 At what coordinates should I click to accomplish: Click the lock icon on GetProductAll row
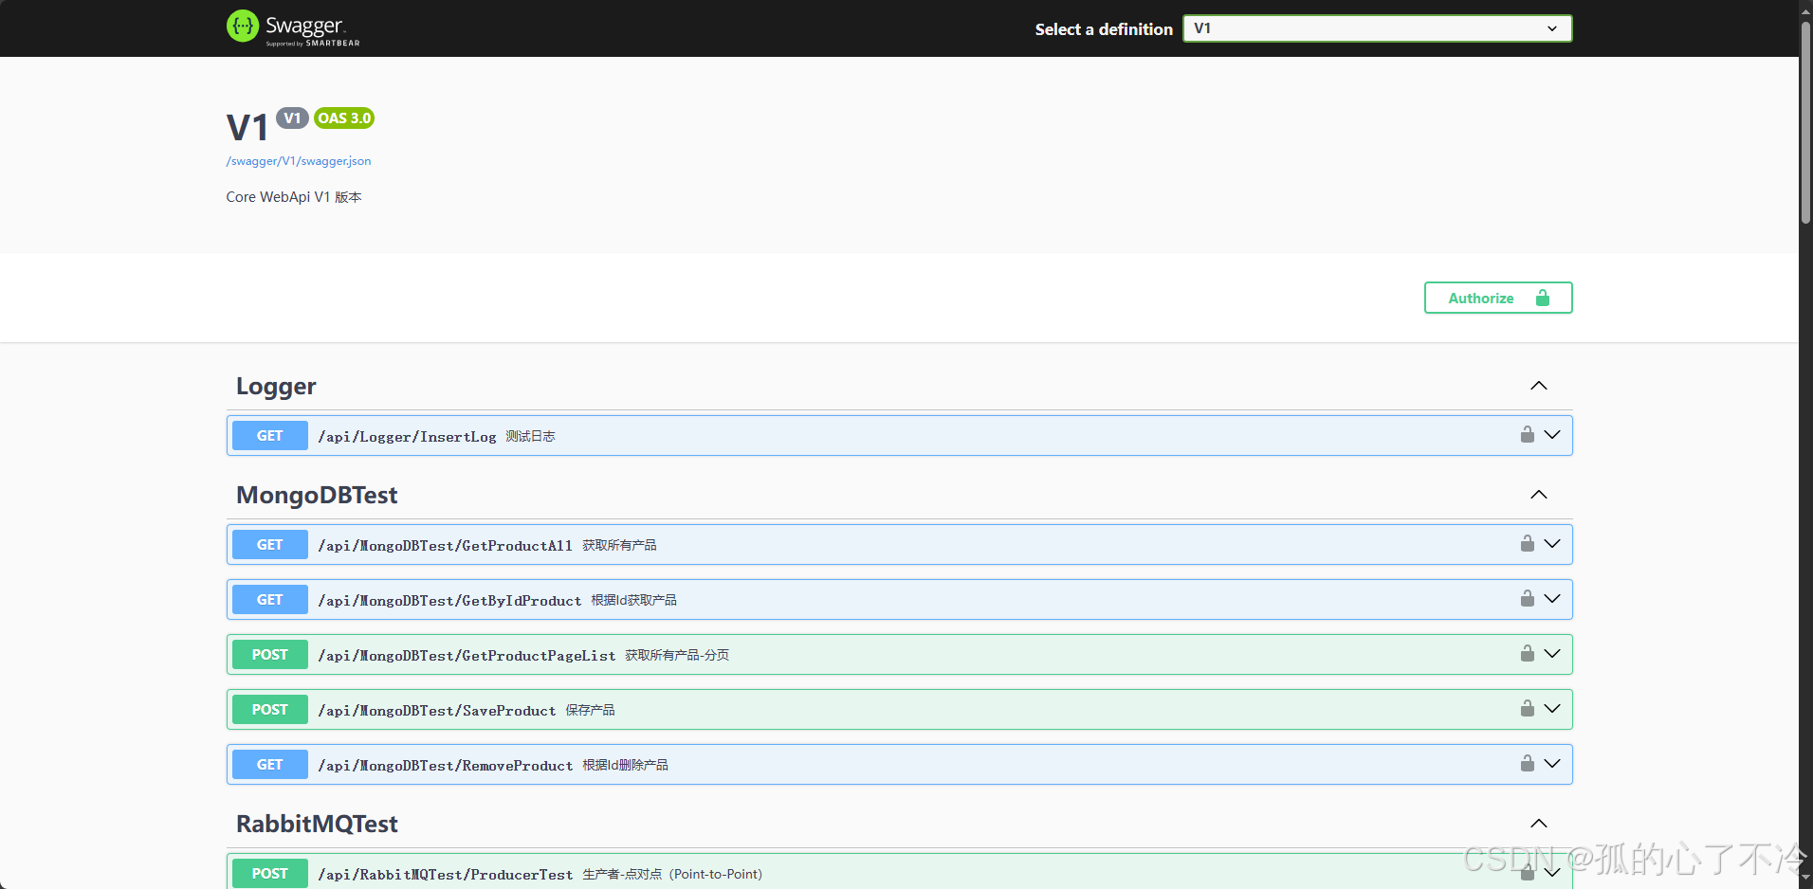1527,543
